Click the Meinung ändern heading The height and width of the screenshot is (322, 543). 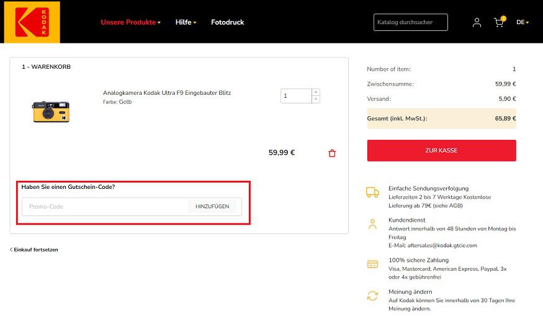[410, 292]
